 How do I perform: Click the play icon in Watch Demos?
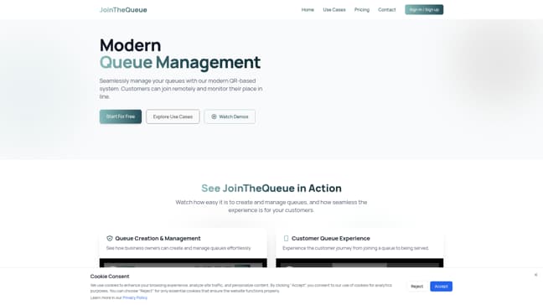pos(214,116)
